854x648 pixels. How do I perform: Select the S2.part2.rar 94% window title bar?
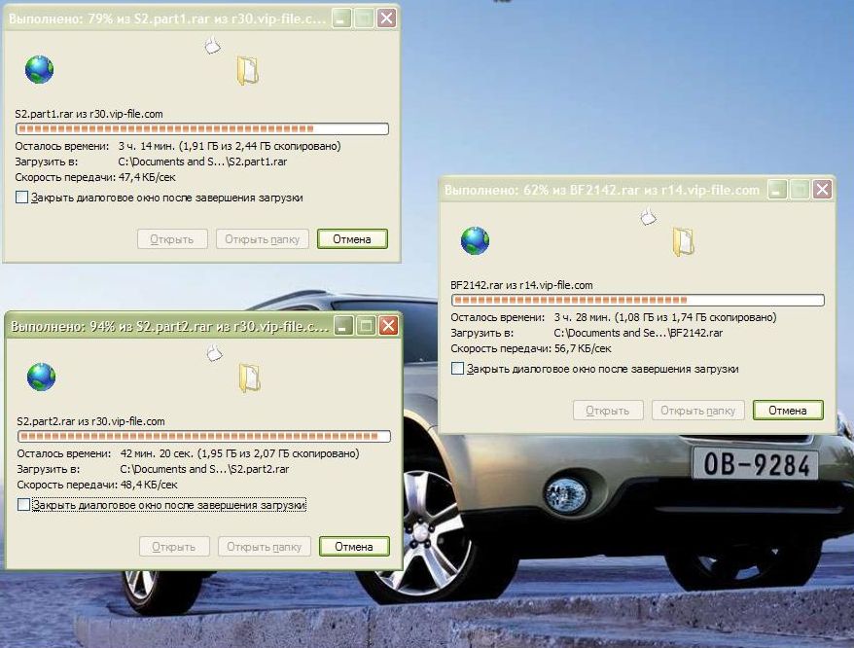[165, 327]
